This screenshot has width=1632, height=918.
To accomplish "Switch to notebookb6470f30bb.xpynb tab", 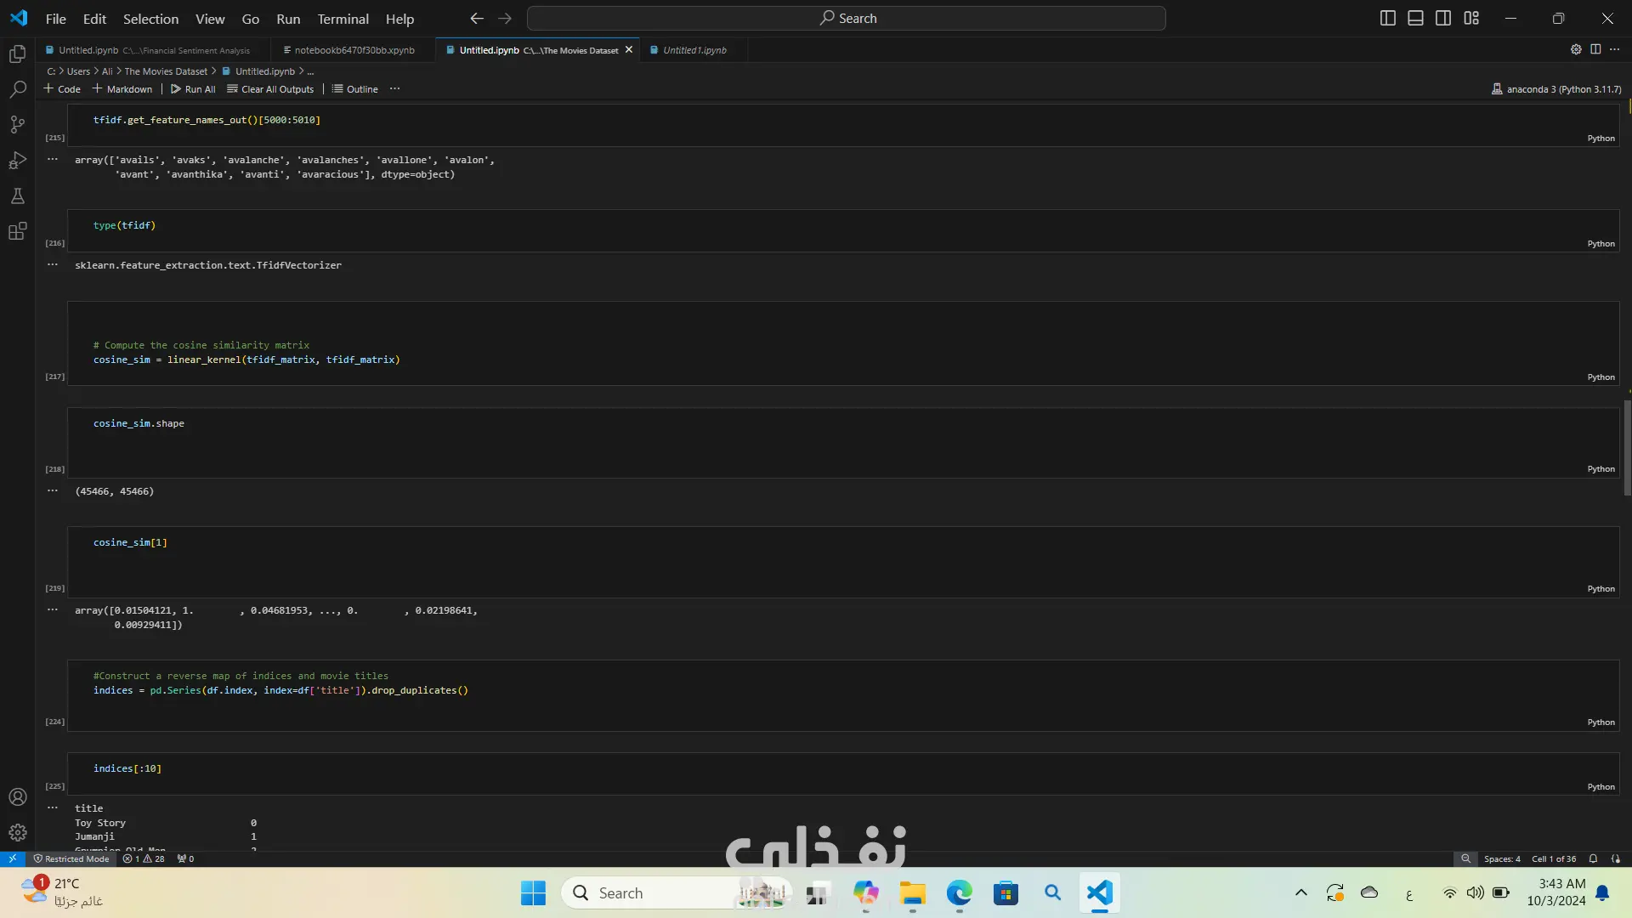I will click(354, 50).
